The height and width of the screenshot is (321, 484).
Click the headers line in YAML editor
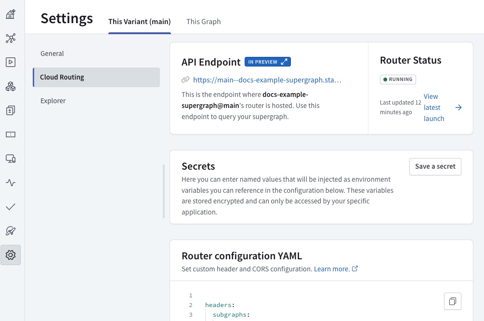[220, 305]
